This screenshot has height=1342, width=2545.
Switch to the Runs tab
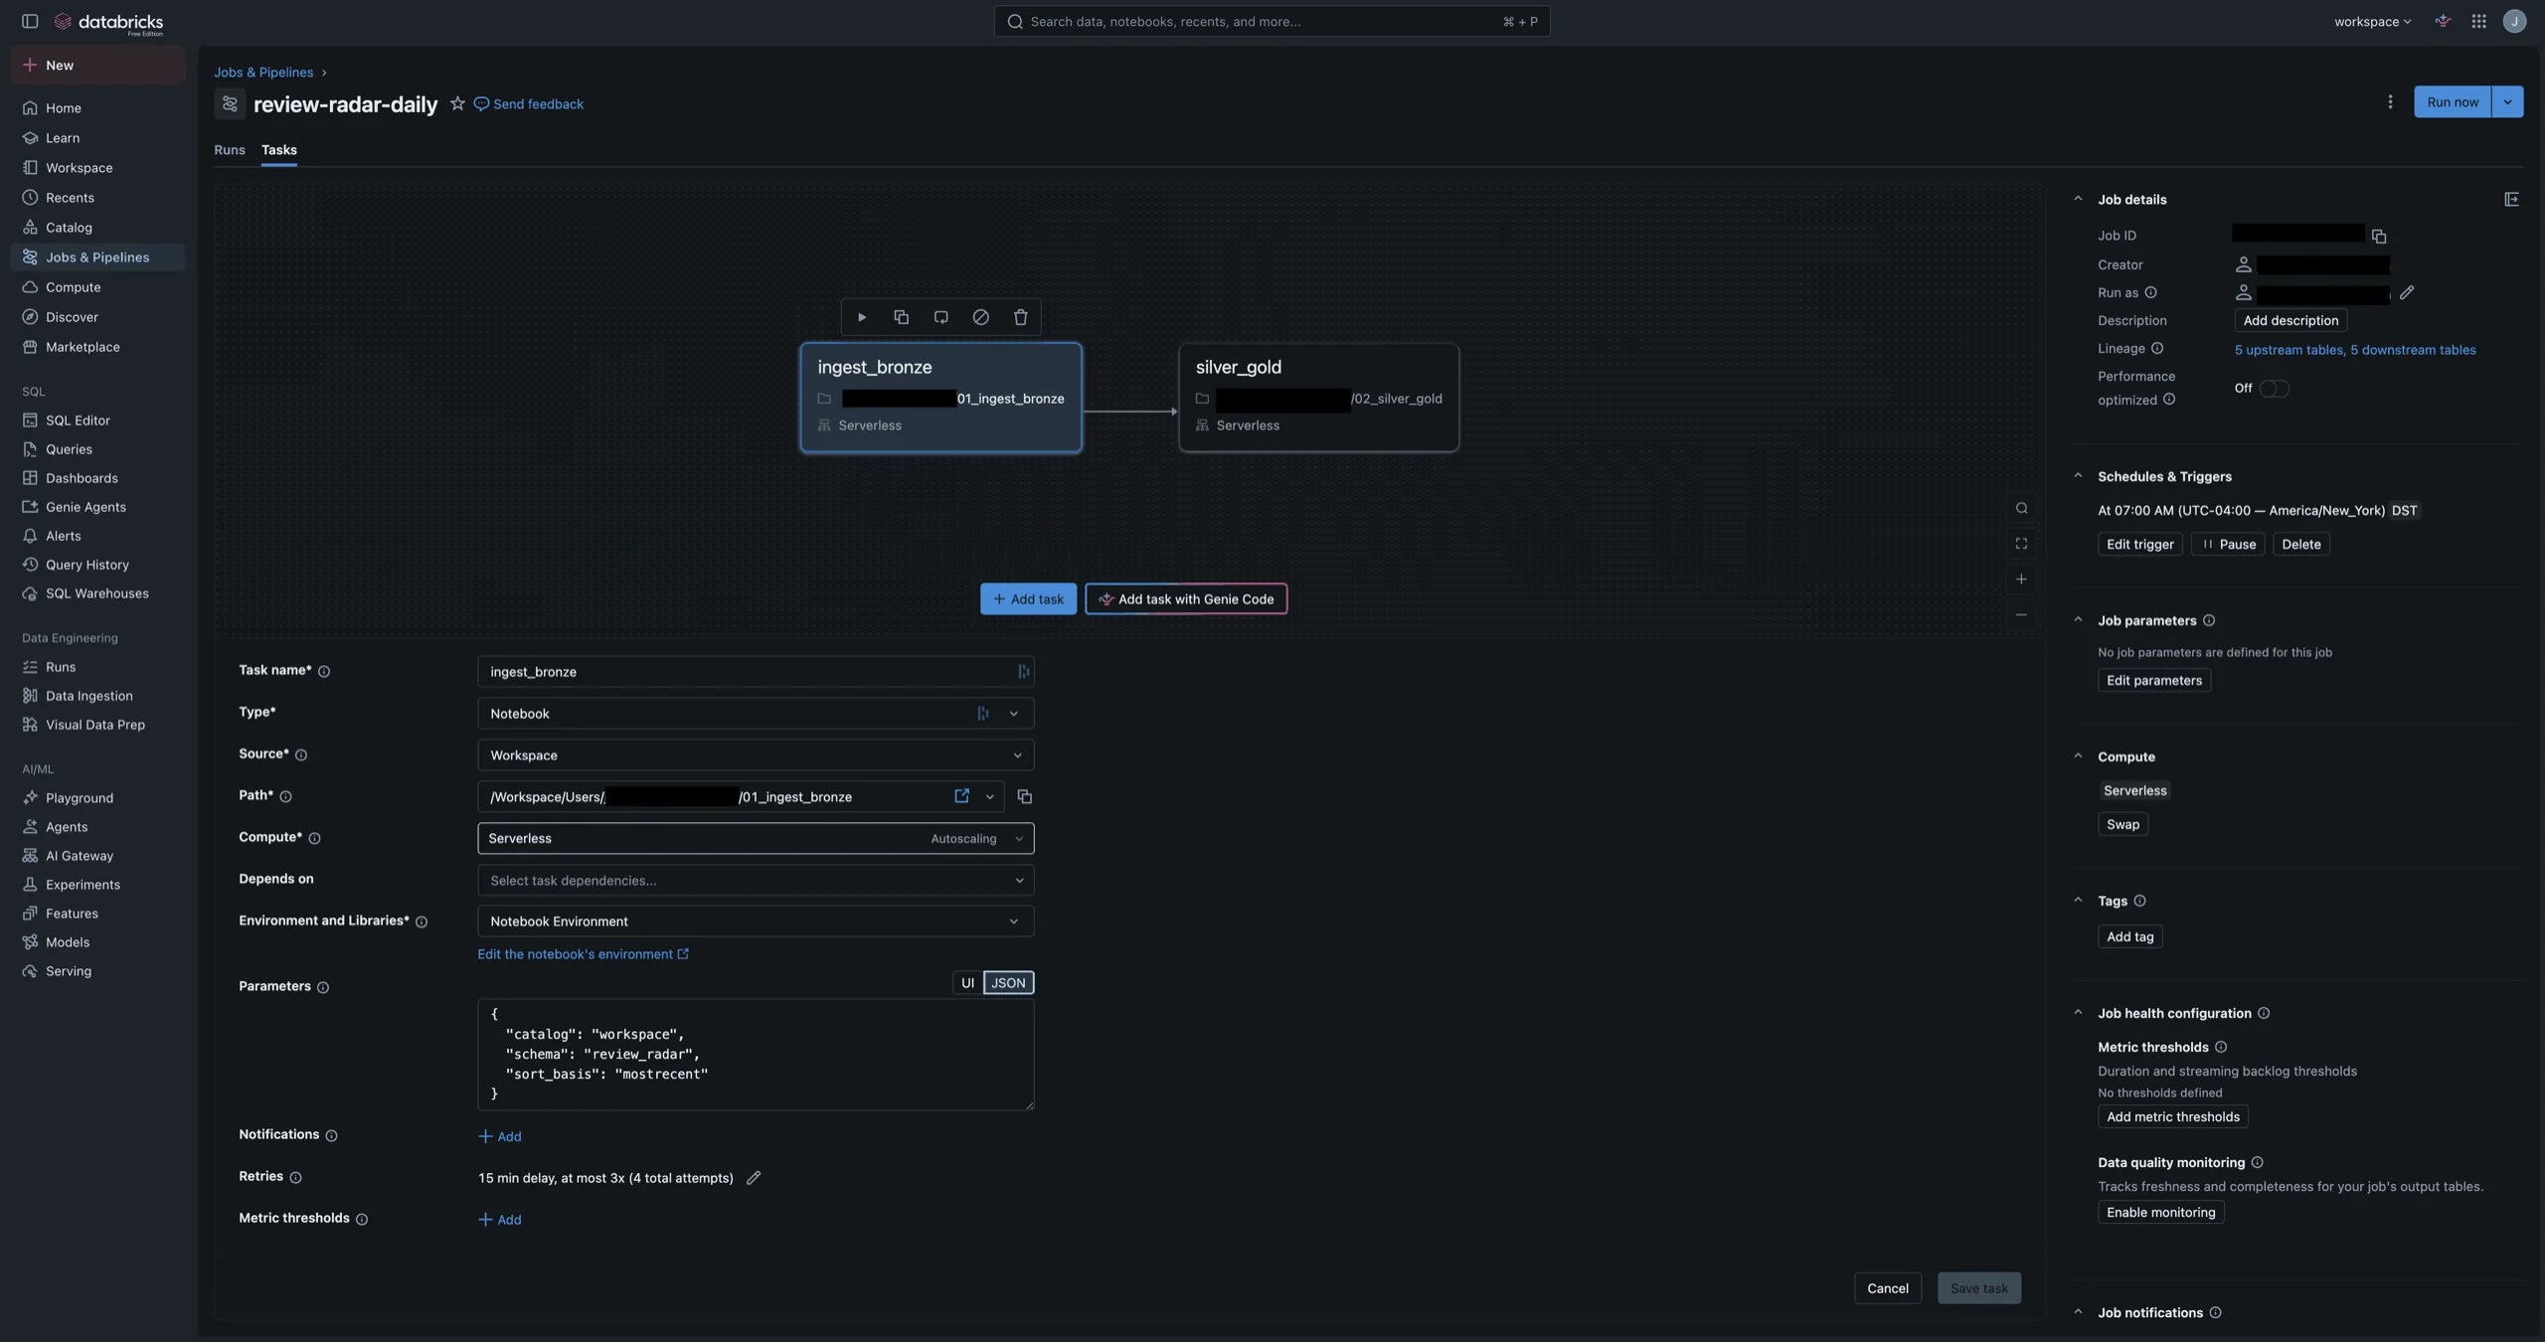coord(229,150)
